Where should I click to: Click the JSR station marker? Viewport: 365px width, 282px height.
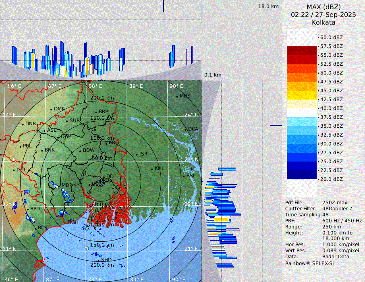[x=136, y=154]
